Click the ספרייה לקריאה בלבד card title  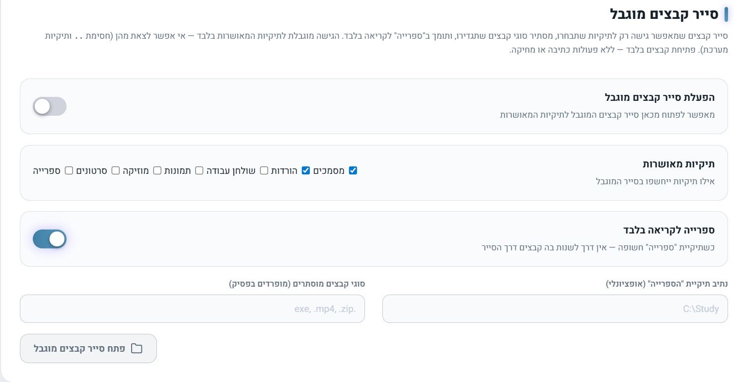click(669, 230)
